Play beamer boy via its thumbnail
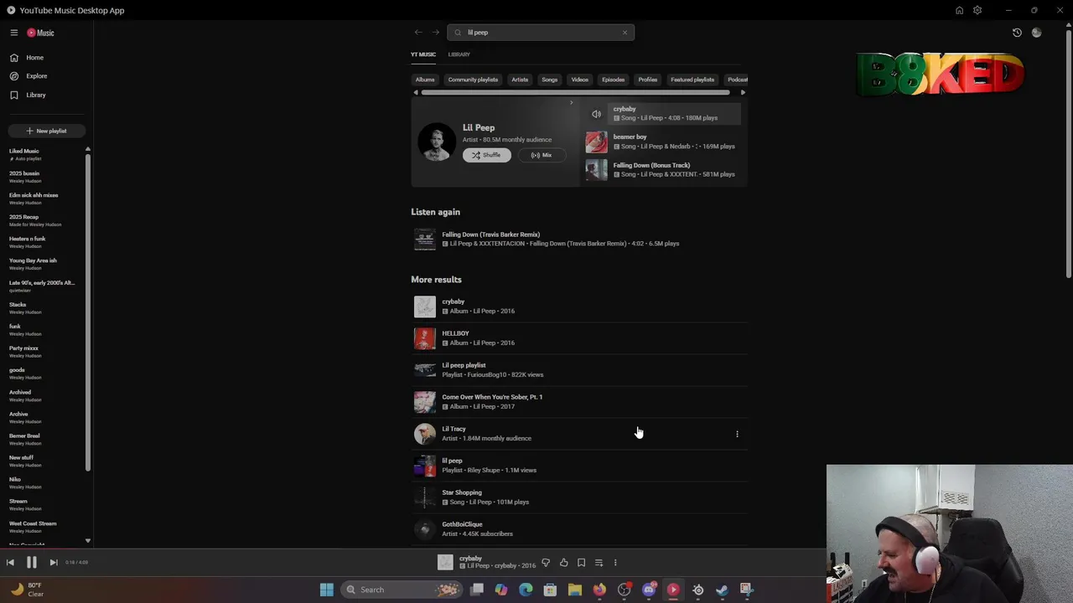Image resolution: width=1073 pixels, height=603 pixels. pos(596,142)
